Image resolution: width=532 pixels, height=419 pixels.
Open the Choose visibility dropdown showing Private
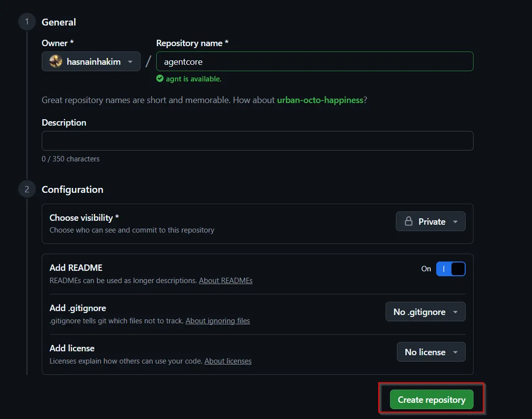tap(430, 221)
